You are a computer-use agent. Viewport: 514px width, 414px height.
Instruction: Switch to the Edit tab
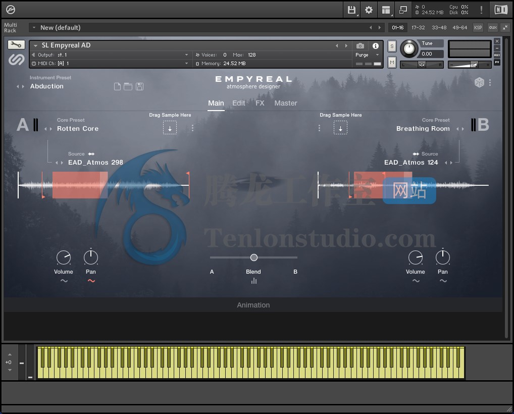coord(239,103)
